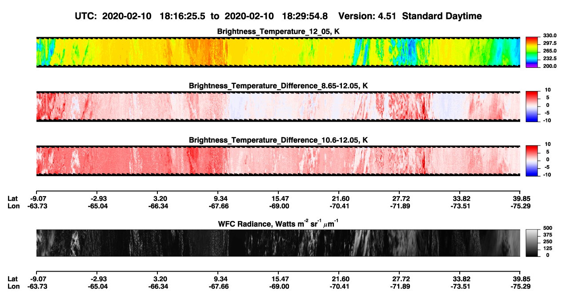Image resolution: width=578 pixels, height=296 pixels.
Task: Click upper axis longitude label -65.04
Action: click(x=99, y=206)
